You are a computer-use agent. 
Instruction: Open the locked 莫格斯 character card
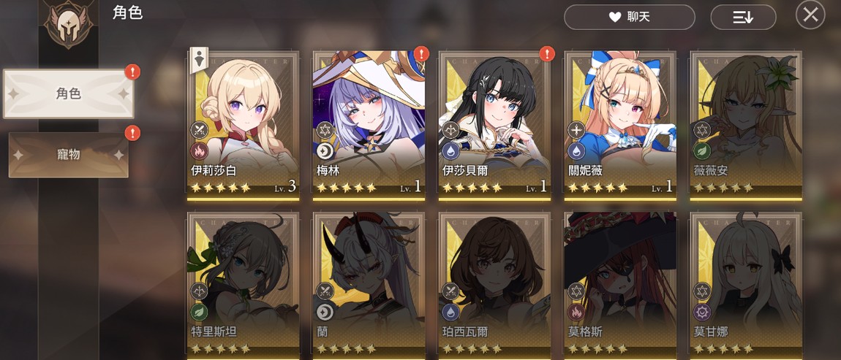click(x=620, y=286)
